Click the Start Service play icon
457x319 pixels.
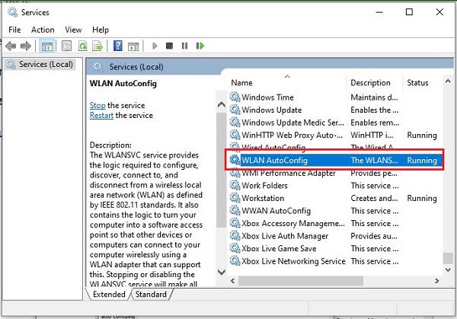coord(155,46)
